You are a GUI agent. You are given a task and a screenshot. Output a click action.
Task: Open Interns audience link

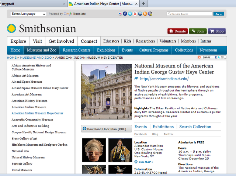[x=206, y=41]
